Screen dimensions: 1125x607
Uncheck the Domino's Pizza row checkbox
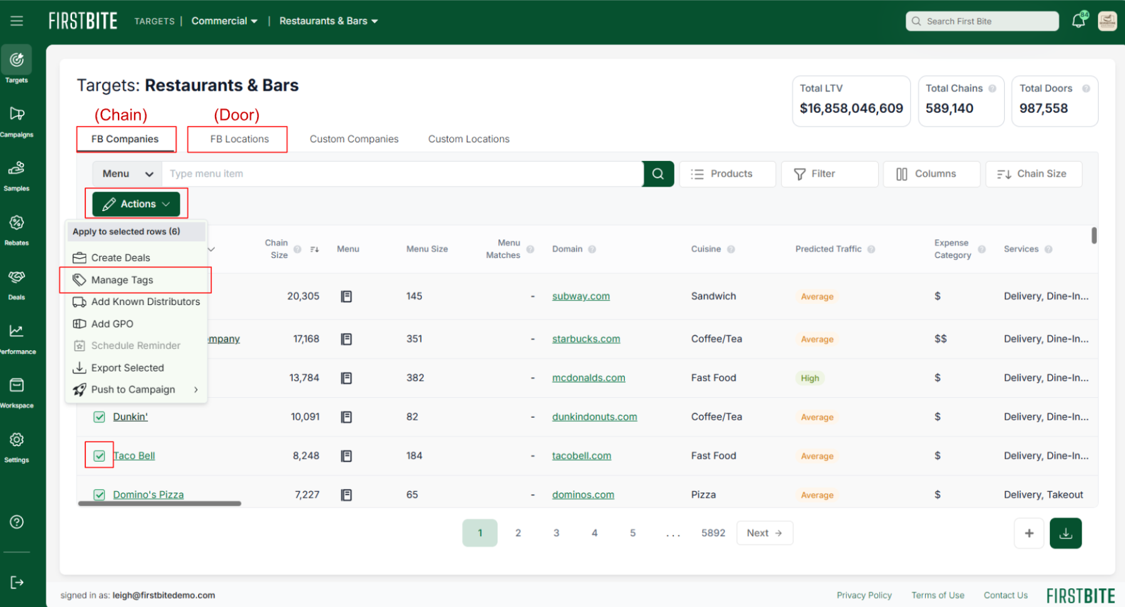(x=99, y=495)
